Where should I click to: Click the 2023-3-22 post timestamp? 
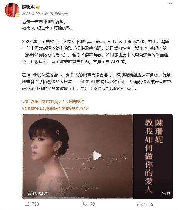tap(31, 14)
